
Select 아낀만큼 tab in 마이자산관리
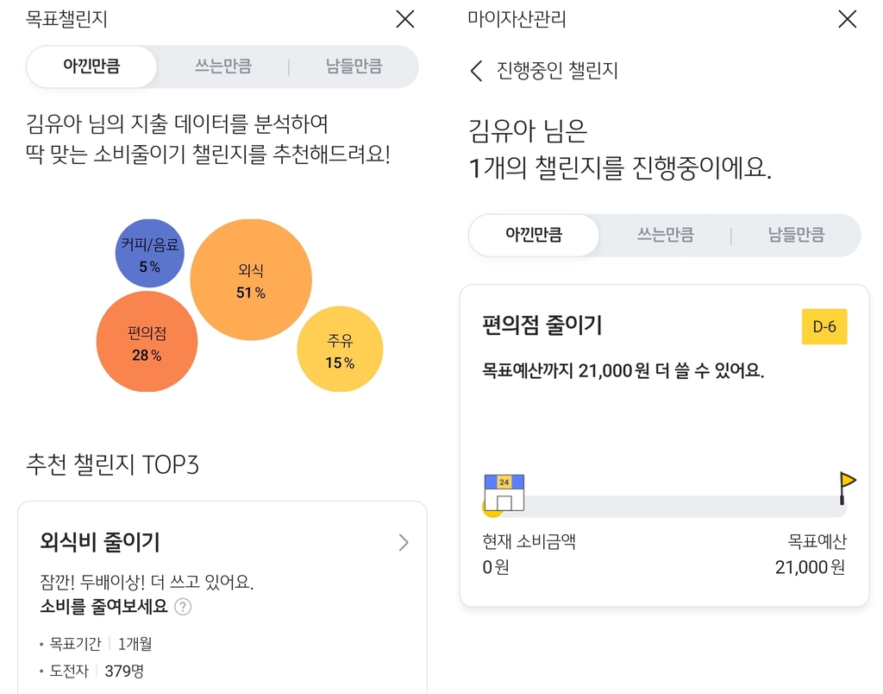pyautogui.click(x=534, y=235)
